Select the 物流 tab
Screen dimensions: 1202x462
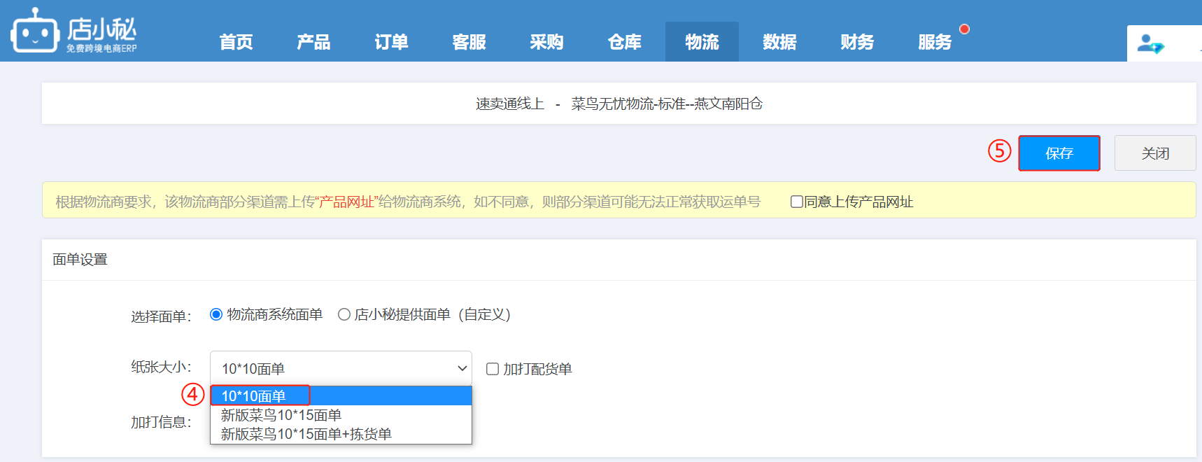point(702,42)
